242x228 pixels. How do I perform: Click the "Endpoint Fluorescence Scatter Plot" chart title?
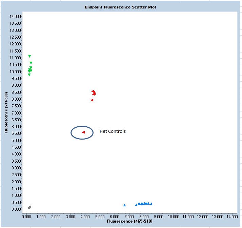click(x=121, y=7)
